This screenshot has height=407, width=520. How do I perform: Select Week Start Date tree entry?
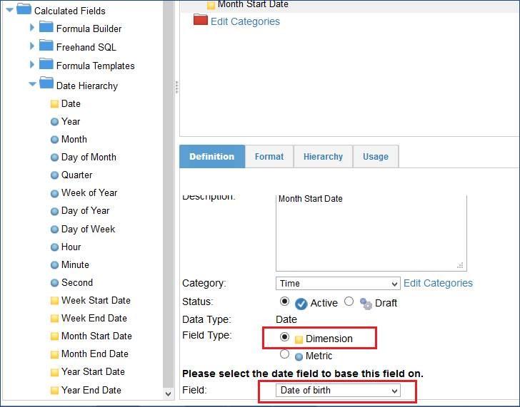96,301
